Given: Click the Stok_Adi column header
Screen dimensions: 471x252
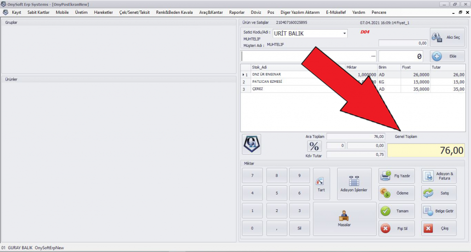Looking at the screenshot, I should 298,67.
